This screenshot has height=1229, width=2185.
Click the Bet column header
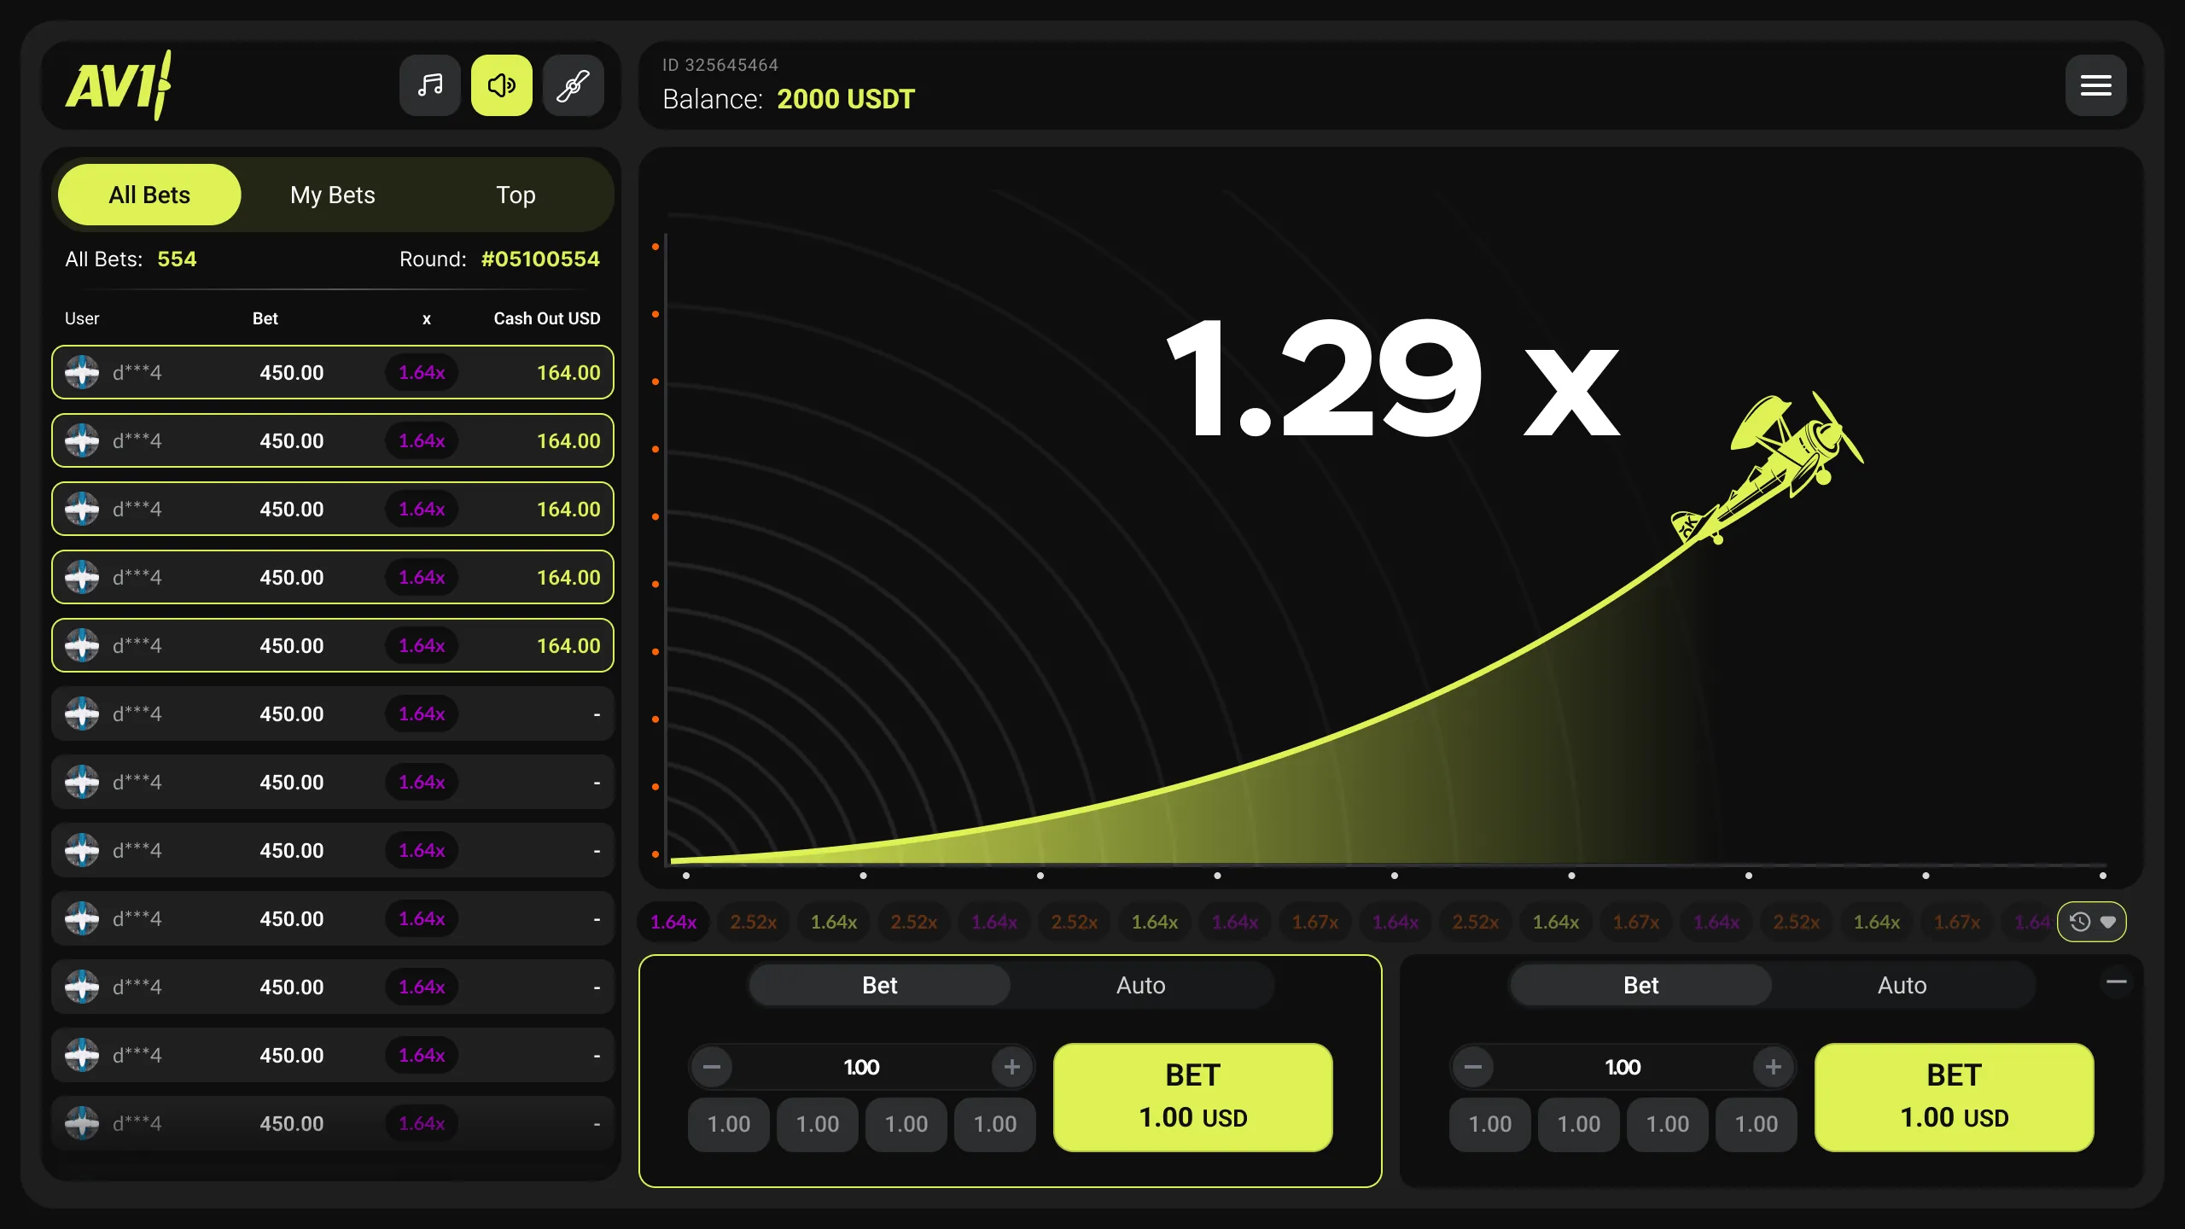click(265, 318)
